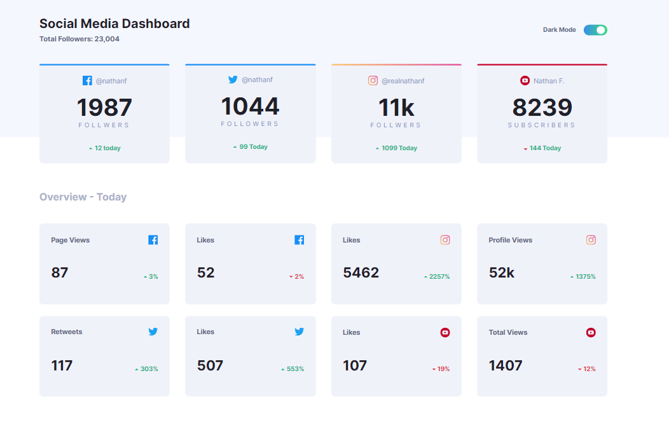Viewport: 669px width, 443px height.
Task: Select the Total Followers: 23,004 text
Action: pyautogui.click(x=79, y=38)
